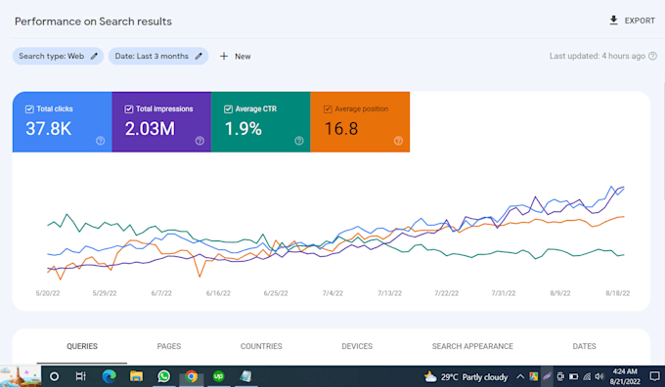Open the Search type: Web filter chip
Viewport: 665px width, 387px height.
coord(58,56)
